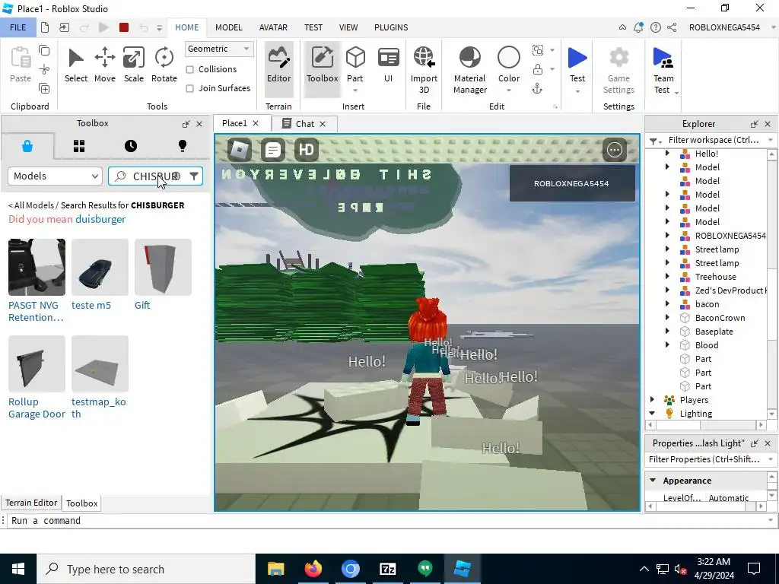This screenshot has width=779, height=584.
Task: Open the AVATAR ribbon tab
Action: [273, 27]
